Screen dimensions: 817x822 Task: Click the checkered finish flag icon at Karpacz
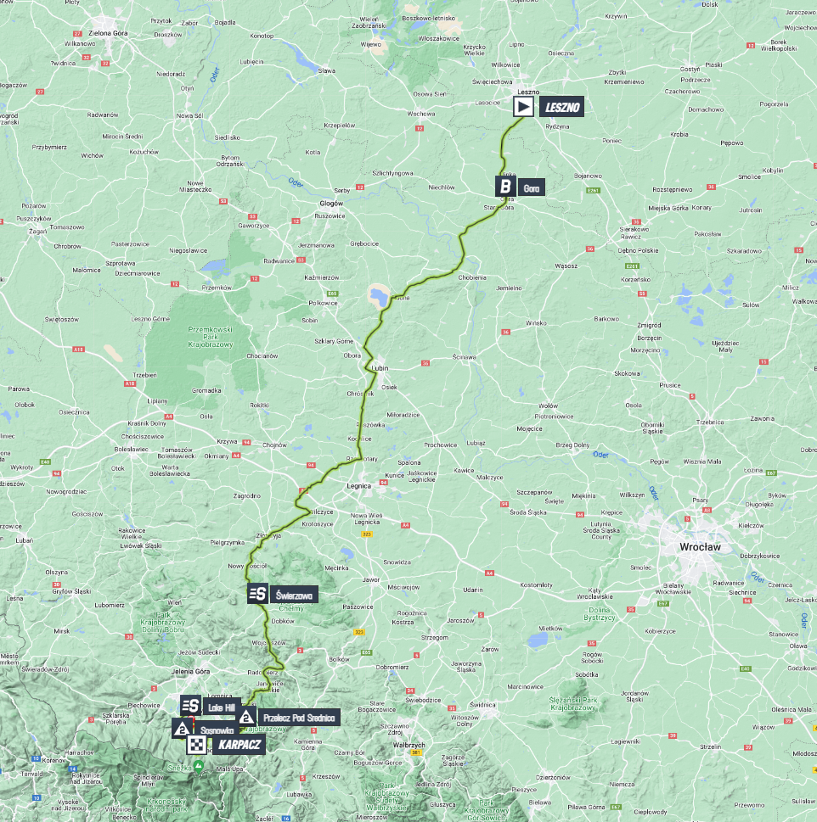[197, 744]
